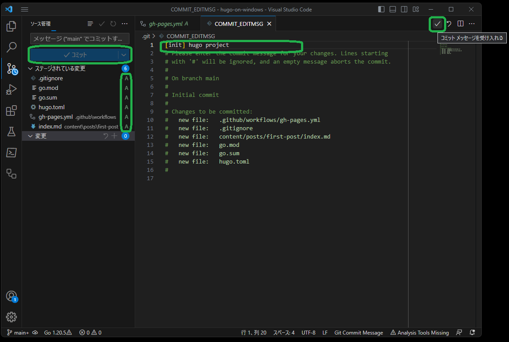The image size is (509, 342).
Task: Accept the commit message with checkmark
Action: pyautogui.click(x=437, y=24)
